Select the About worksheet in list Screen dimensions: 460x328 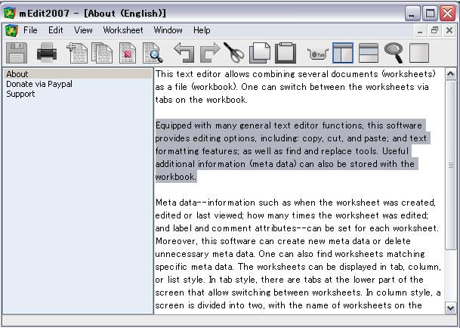(79, 74)
